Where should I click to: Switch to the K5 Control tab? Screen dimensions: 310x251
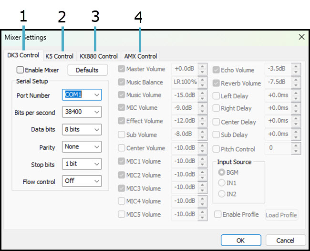[59, 56]
